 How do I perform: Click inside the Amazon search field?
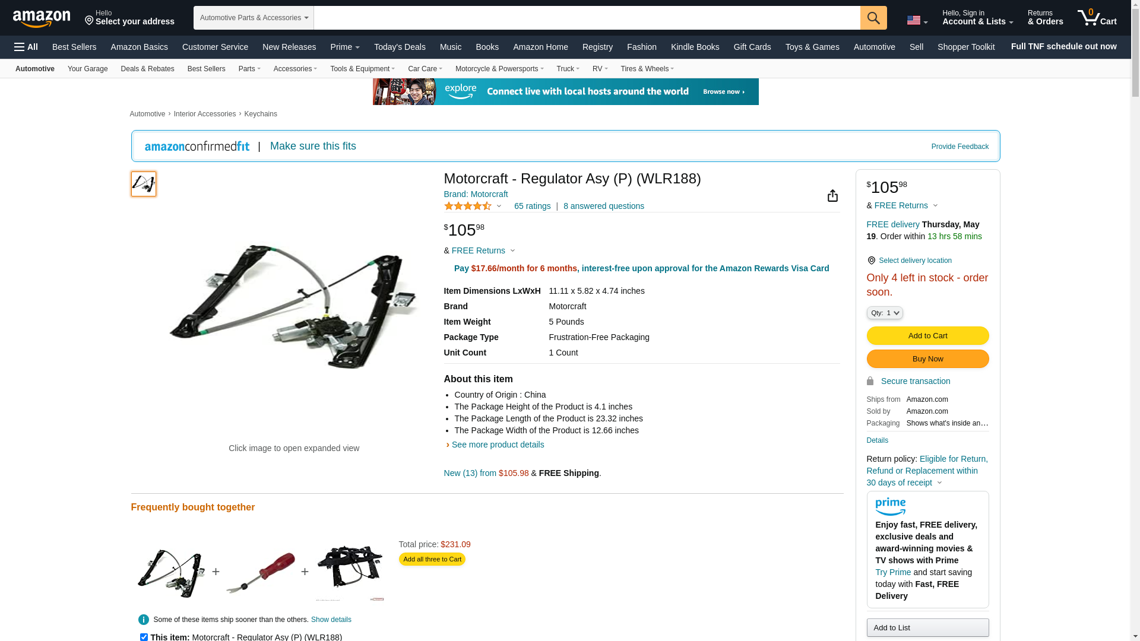(587, 18)
